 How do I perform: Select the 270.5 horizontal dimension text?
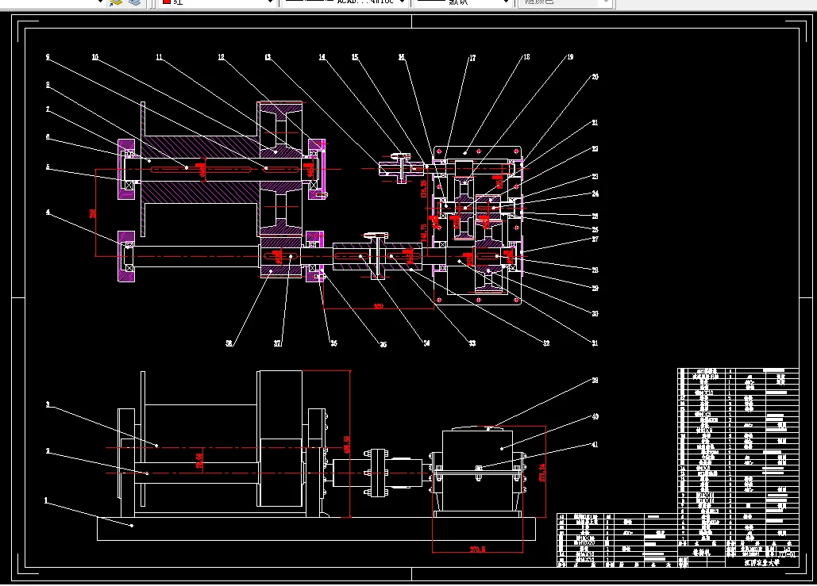[x=477, y=549]
